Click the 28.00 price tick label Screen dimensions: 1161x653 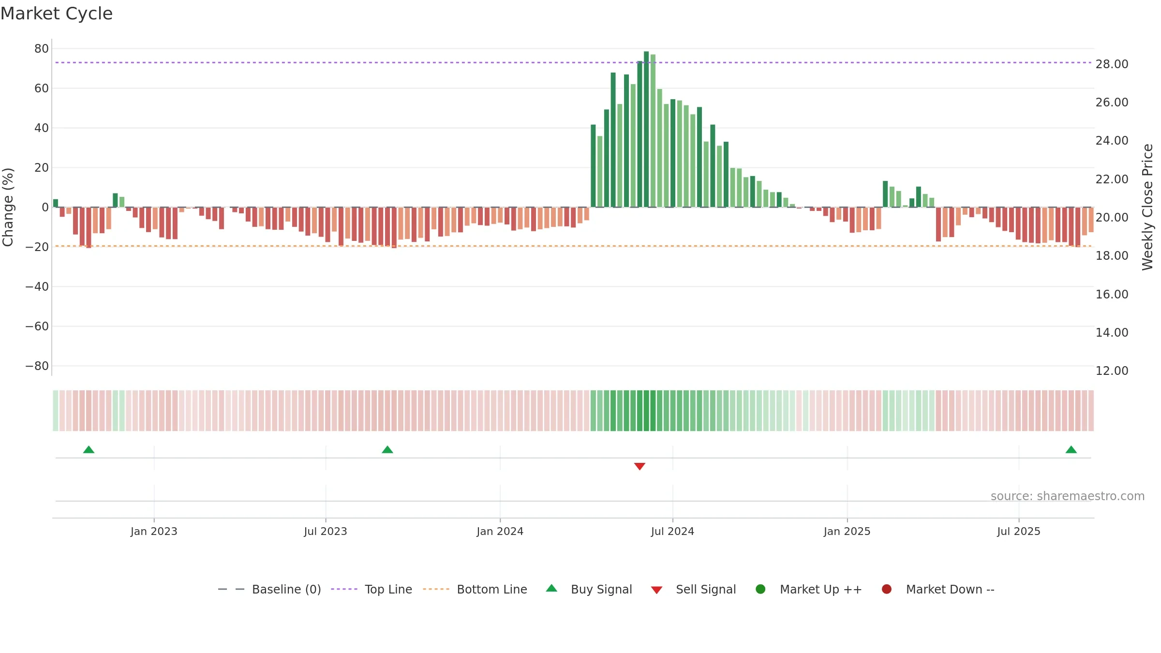pos(1112,64)
